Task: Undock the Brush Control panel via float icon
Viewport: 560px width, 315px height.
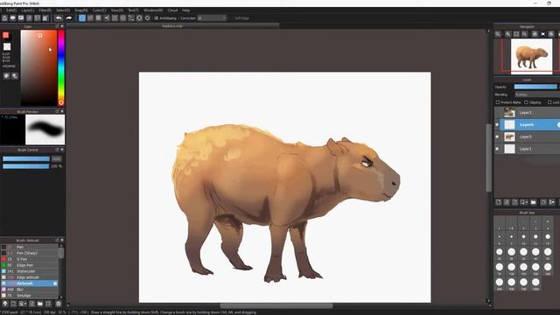Action: click(x=57, y=150)
